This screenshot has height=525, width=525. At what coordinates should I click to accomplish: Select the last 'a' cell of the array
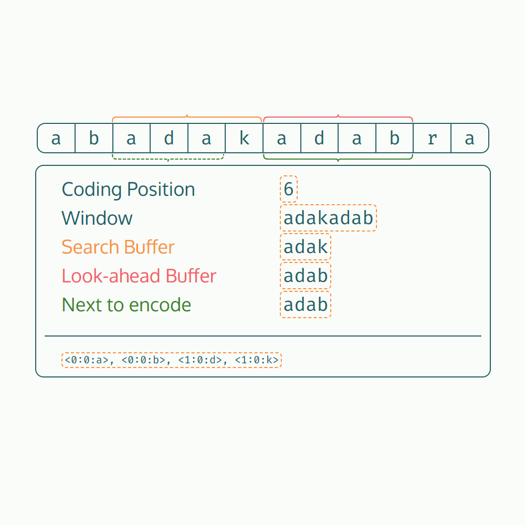tap(469, 139)
